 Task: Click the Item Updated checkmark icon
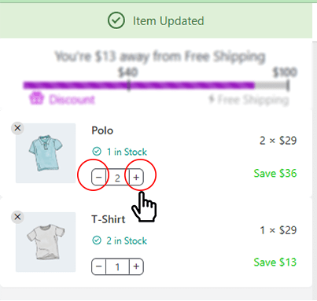(x=116, y=20)
